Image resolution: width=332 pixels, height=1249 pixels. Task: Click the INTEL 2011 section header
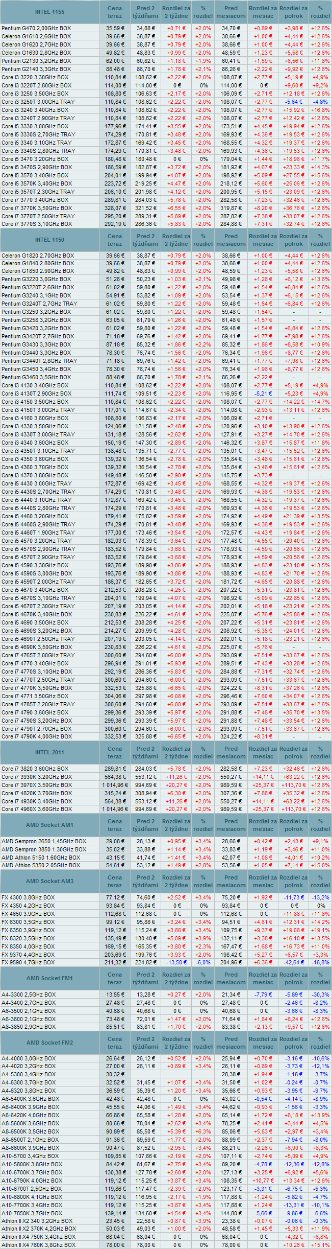click(50, 753)
